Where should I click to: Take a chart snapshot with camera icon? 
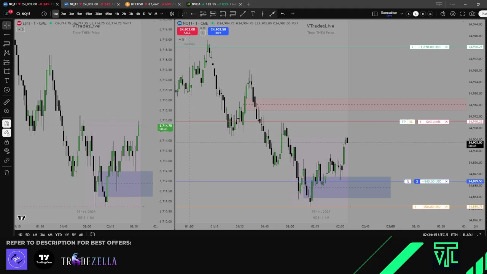click(472, 14)
